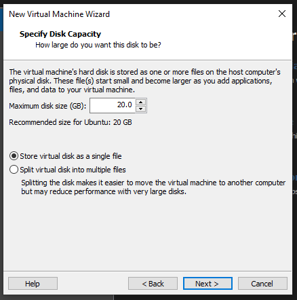
Task: Close the New Virtual Machine Wizard
Action: [x=282, y=14]
